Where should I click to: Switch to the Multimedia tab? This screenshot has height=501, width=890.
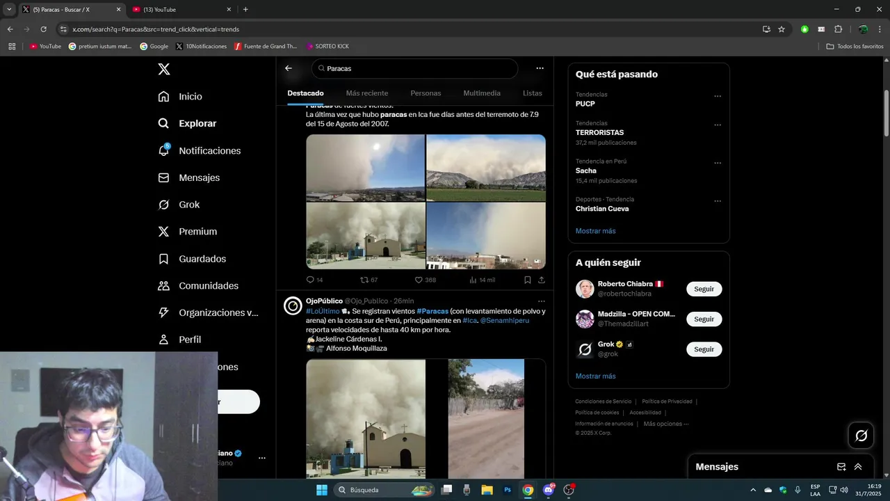[x=482, y=93]
